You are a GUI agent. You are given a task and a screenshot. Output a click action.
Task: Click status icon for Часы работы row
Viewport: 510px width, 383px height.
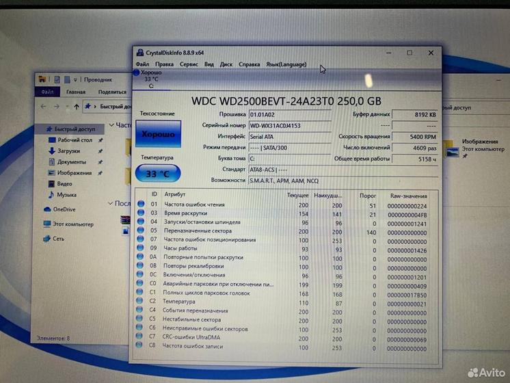(140, 248)
